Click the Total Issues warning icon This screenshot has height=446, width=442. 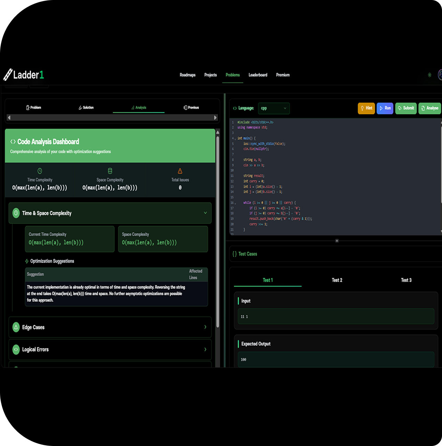(180, 171)
